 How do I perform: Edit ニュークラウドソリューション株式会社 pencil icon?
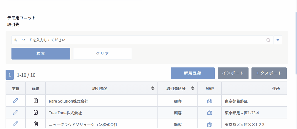tap(16, 124)
